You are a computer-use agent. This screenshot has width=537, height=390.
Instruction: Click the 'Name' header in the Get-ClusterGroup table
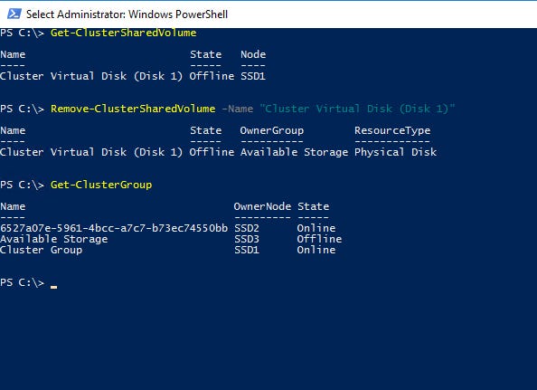pyautogui.click(x=13, y=206)
